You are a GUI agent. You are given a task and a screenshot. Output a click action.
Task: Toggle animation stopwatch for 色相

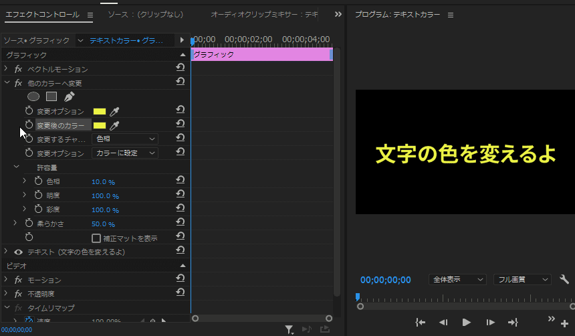coord(39,181)
